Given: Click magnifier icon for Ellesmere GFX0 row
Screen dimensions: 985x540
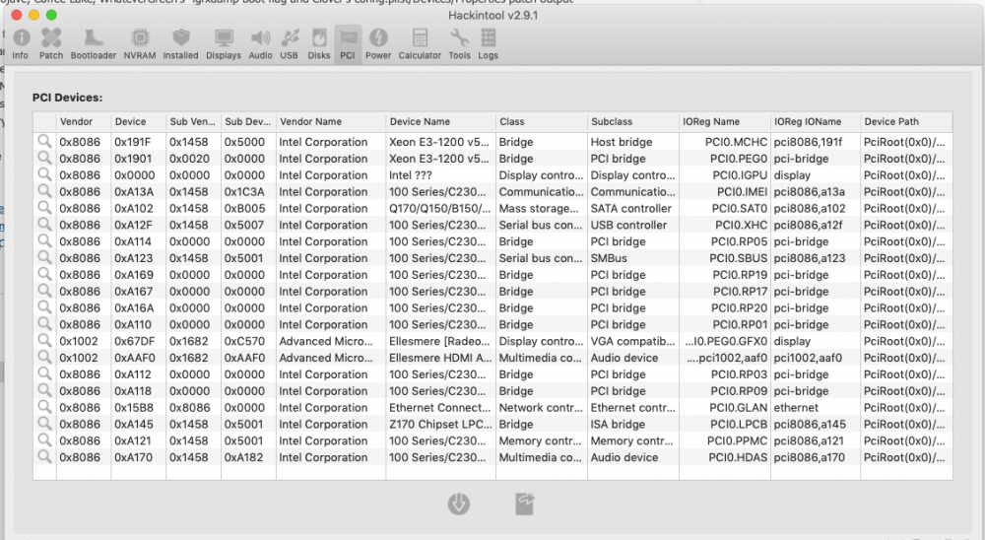Looking at the screenshot, I should pyautogui.click(x=44, y=341).
